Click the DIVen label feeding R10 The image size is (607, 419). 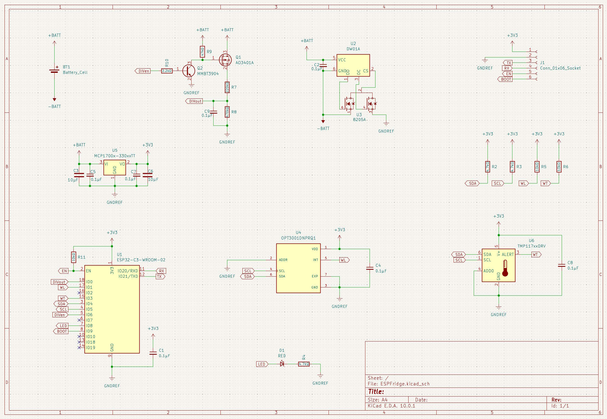(143, 71)
